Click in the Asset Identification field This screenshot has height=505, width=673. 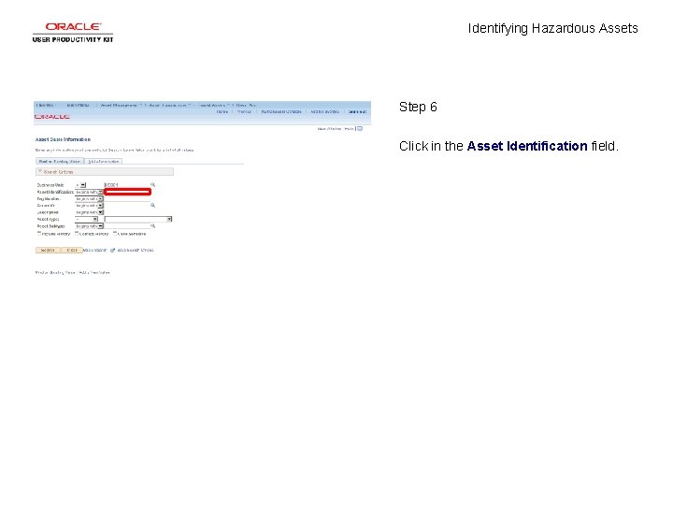point(127,192)
